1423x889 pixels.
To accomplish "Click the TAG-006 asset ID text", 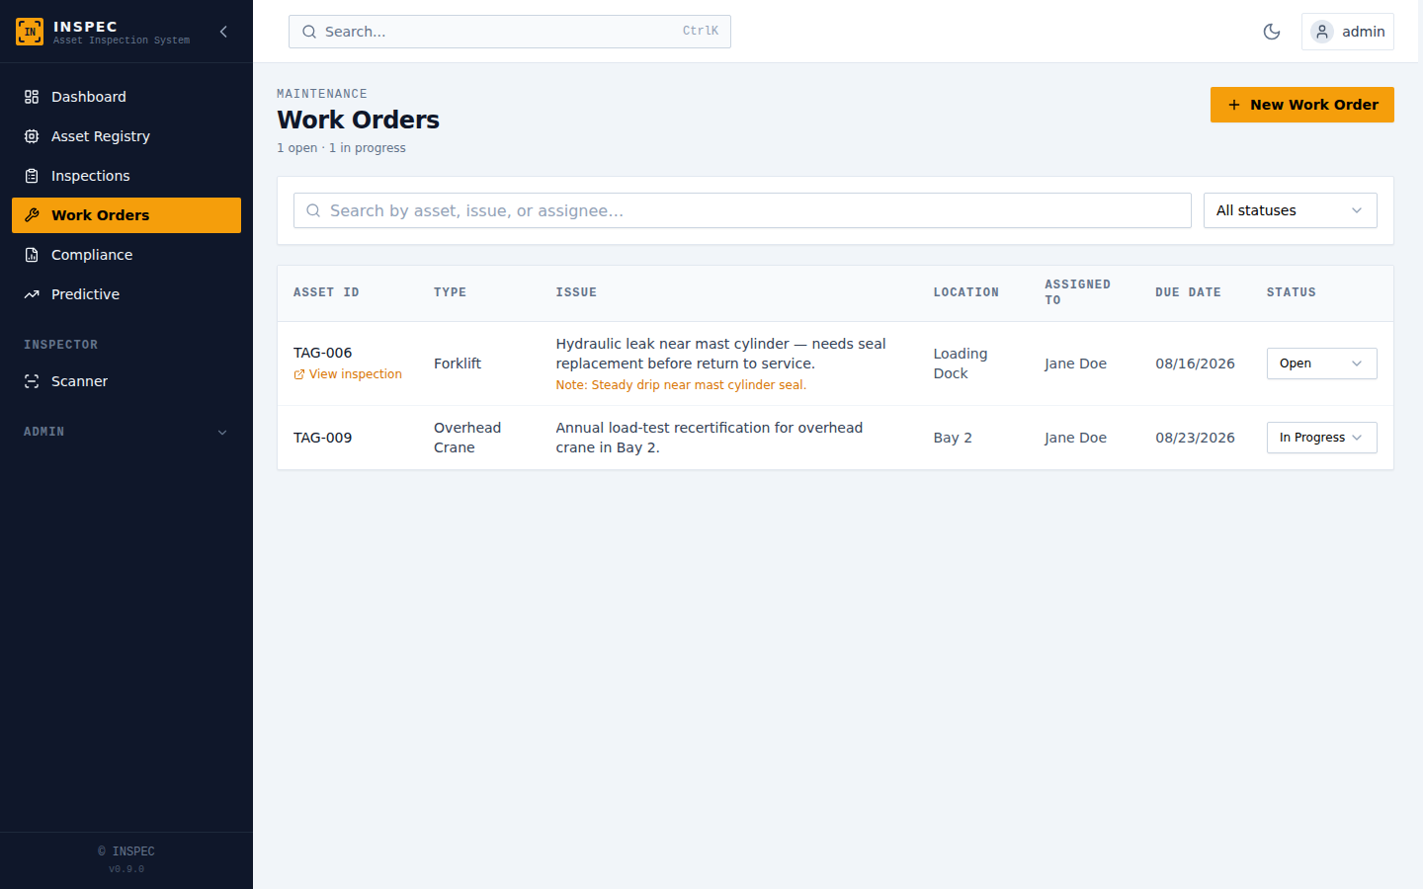I will click(x=323, y=353).
